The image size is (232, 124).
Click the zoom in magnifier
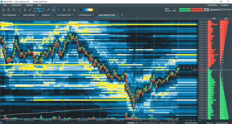pos(9,10)
